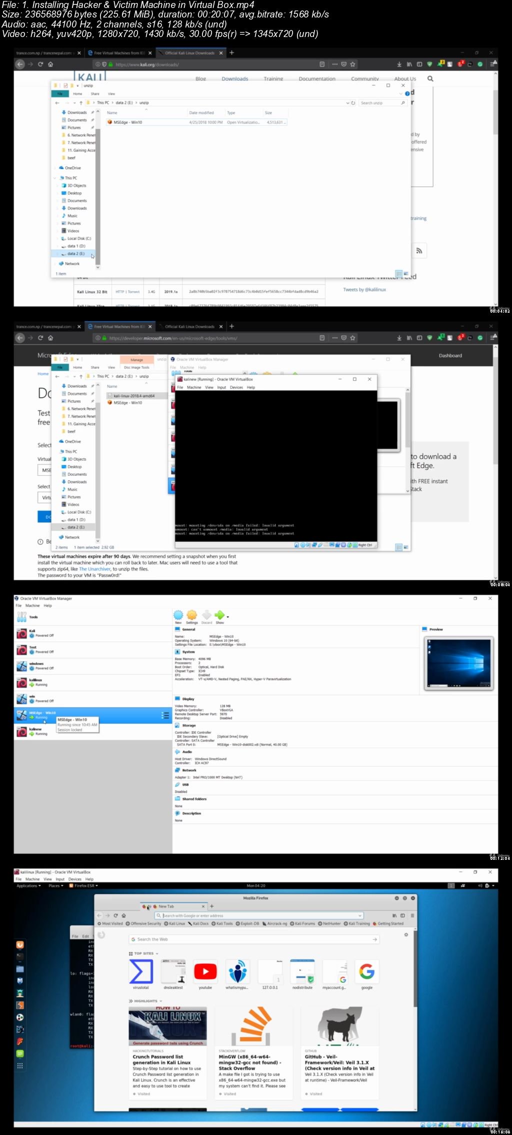Click the 'Search unzip' Explorer search field
The width and height of the screenshot is (512, 1135).
tap(382, 103)
